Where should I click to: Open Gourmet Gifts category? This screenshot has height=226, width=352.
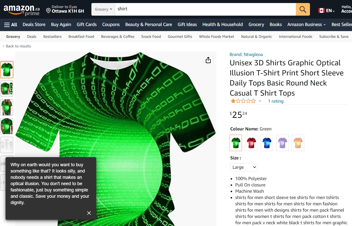pos(180,37)
